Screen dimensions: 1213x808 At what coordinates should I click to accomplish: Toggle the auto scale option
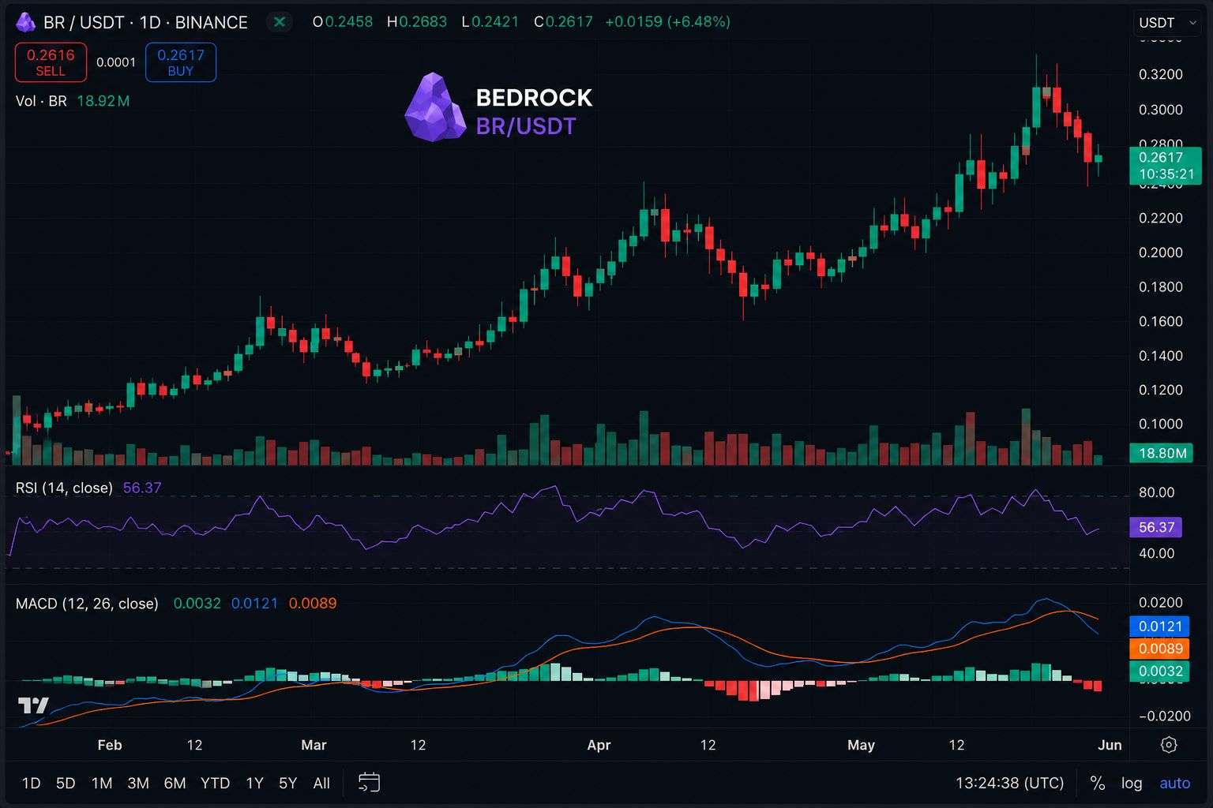click(x=1174, y=783)
